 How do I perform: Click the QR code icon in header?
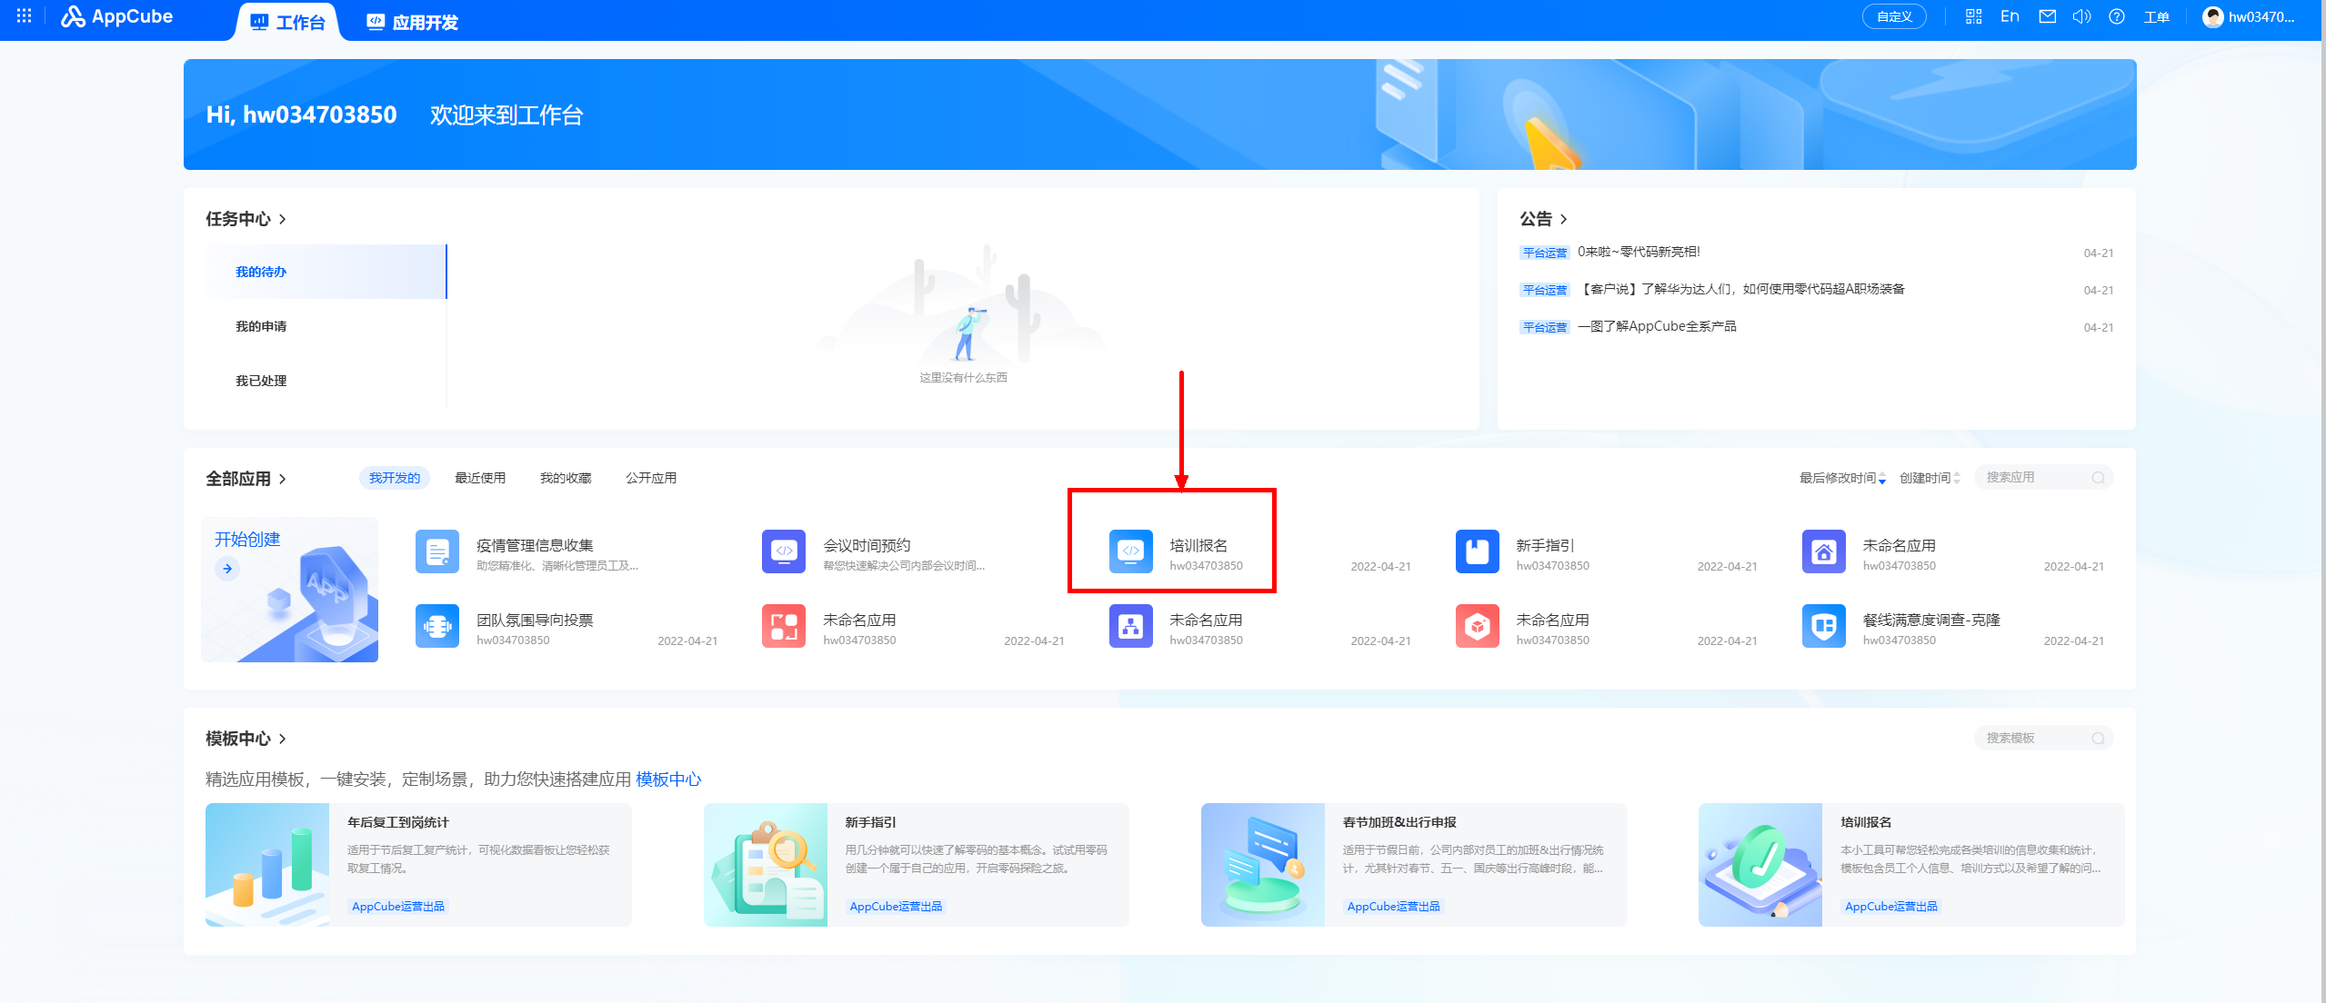tap(1973, 16)
